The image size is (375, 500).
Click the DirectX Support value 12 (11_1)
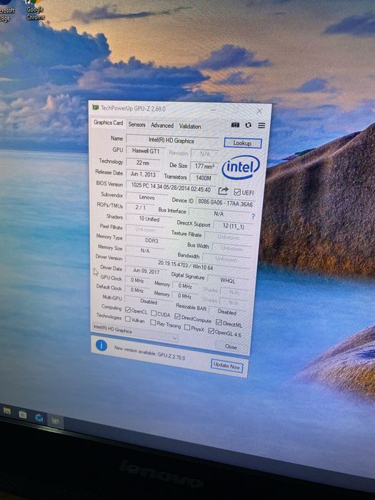234,226
